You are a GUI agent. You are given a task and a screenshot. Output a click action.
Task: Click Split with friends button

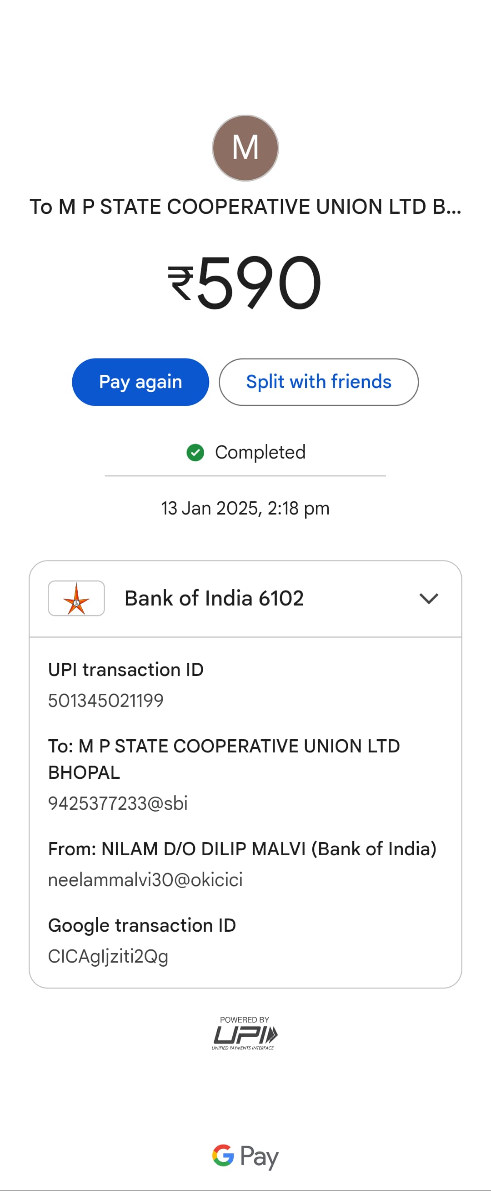[319, 382]
